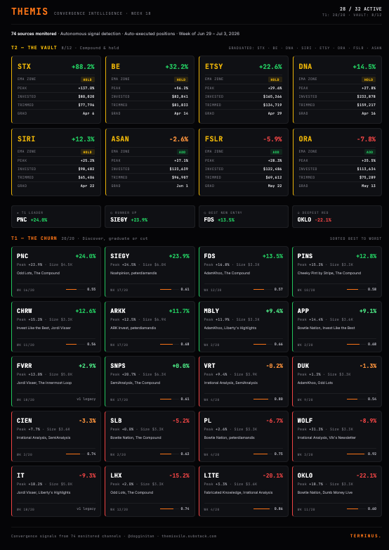Click the STX ticker in the Vault
The height and width of the screenshot is (550, 389).
click(x=24, y=67)
